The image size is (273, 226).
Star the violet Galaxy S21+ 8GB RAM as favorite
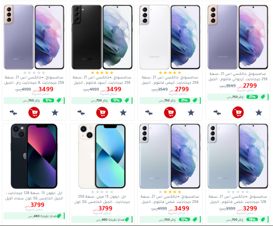pos(55,113)
